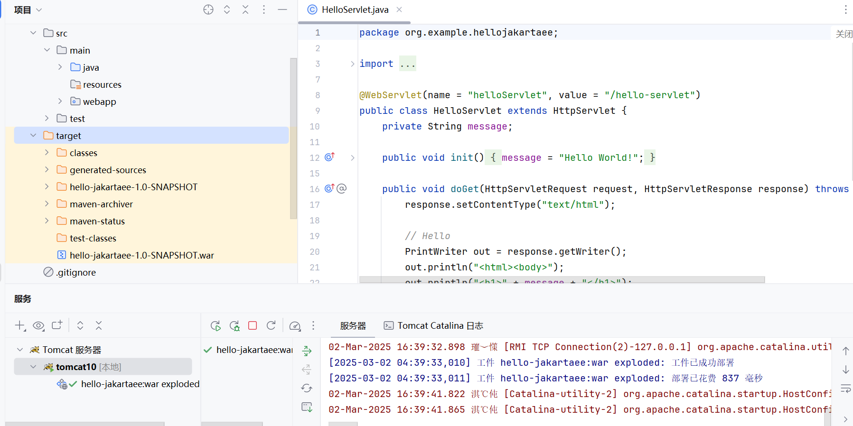853x426 pixels.
Task: Collapse the main folder
Action: (x=47, y=50)
